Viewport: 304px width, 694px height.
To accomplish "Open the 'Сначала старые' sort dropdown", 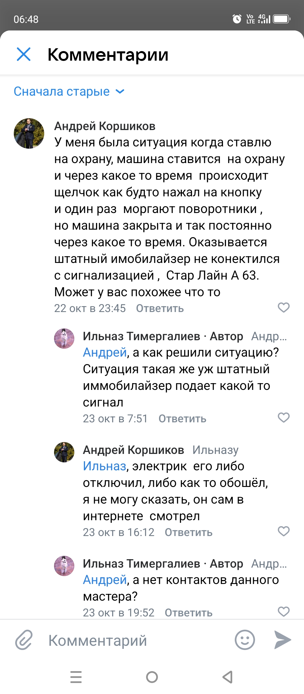I will pyautogui.click(x=69, y=91).
